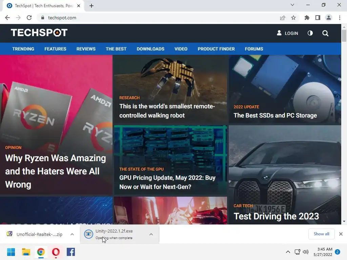347x260 pixels.
Task: Click the browser forward arrow
Action: coord(18,18)
